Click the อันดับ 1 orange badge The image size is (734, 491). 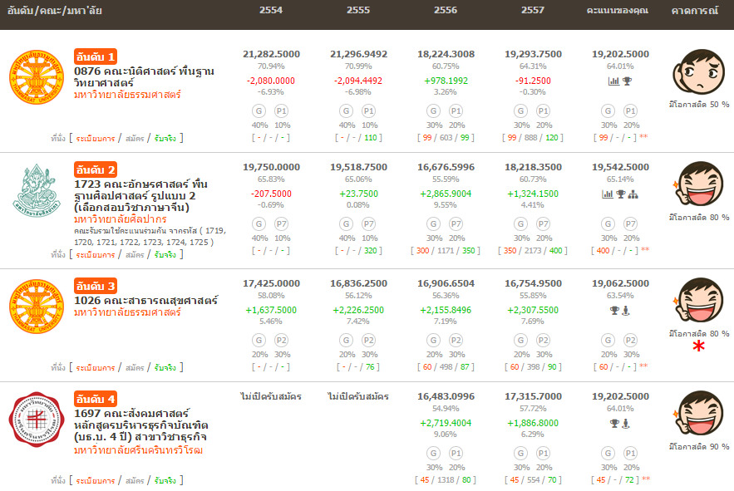[96, 56]
